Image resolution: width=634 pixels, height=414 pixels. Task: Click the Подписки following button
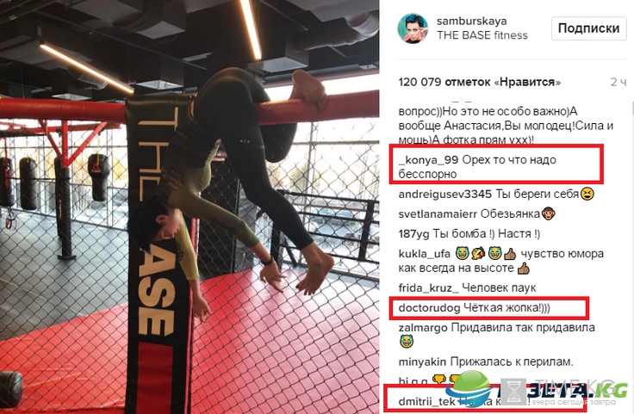click(x=588, y=28)
